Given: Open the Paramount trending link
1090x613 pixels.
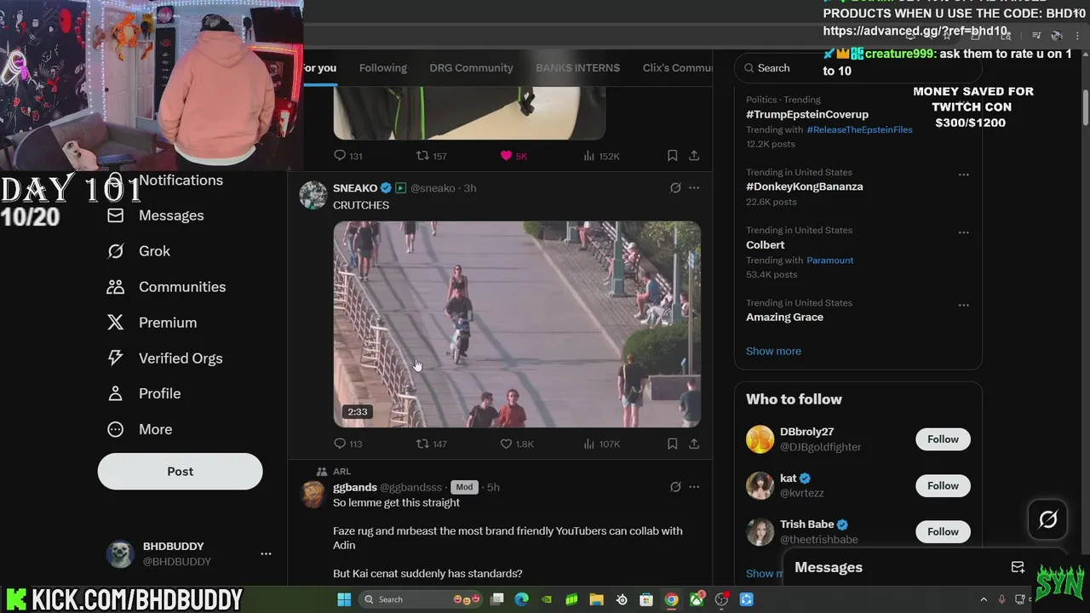Looking at the screenshot, I should (x=829, y=261).
